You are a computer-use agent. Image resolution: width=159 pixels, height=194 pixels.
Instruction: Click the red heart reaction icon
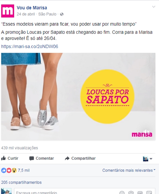point(9,170)
